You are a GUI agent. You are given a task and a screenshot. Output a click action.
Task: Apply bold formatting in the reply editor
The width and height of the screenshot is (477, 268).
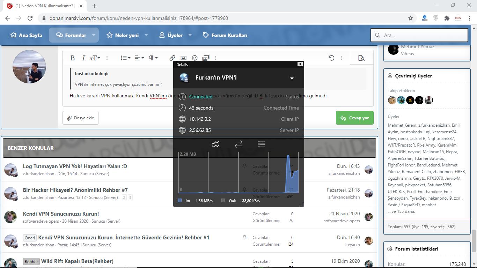click(x=73, y=58)
